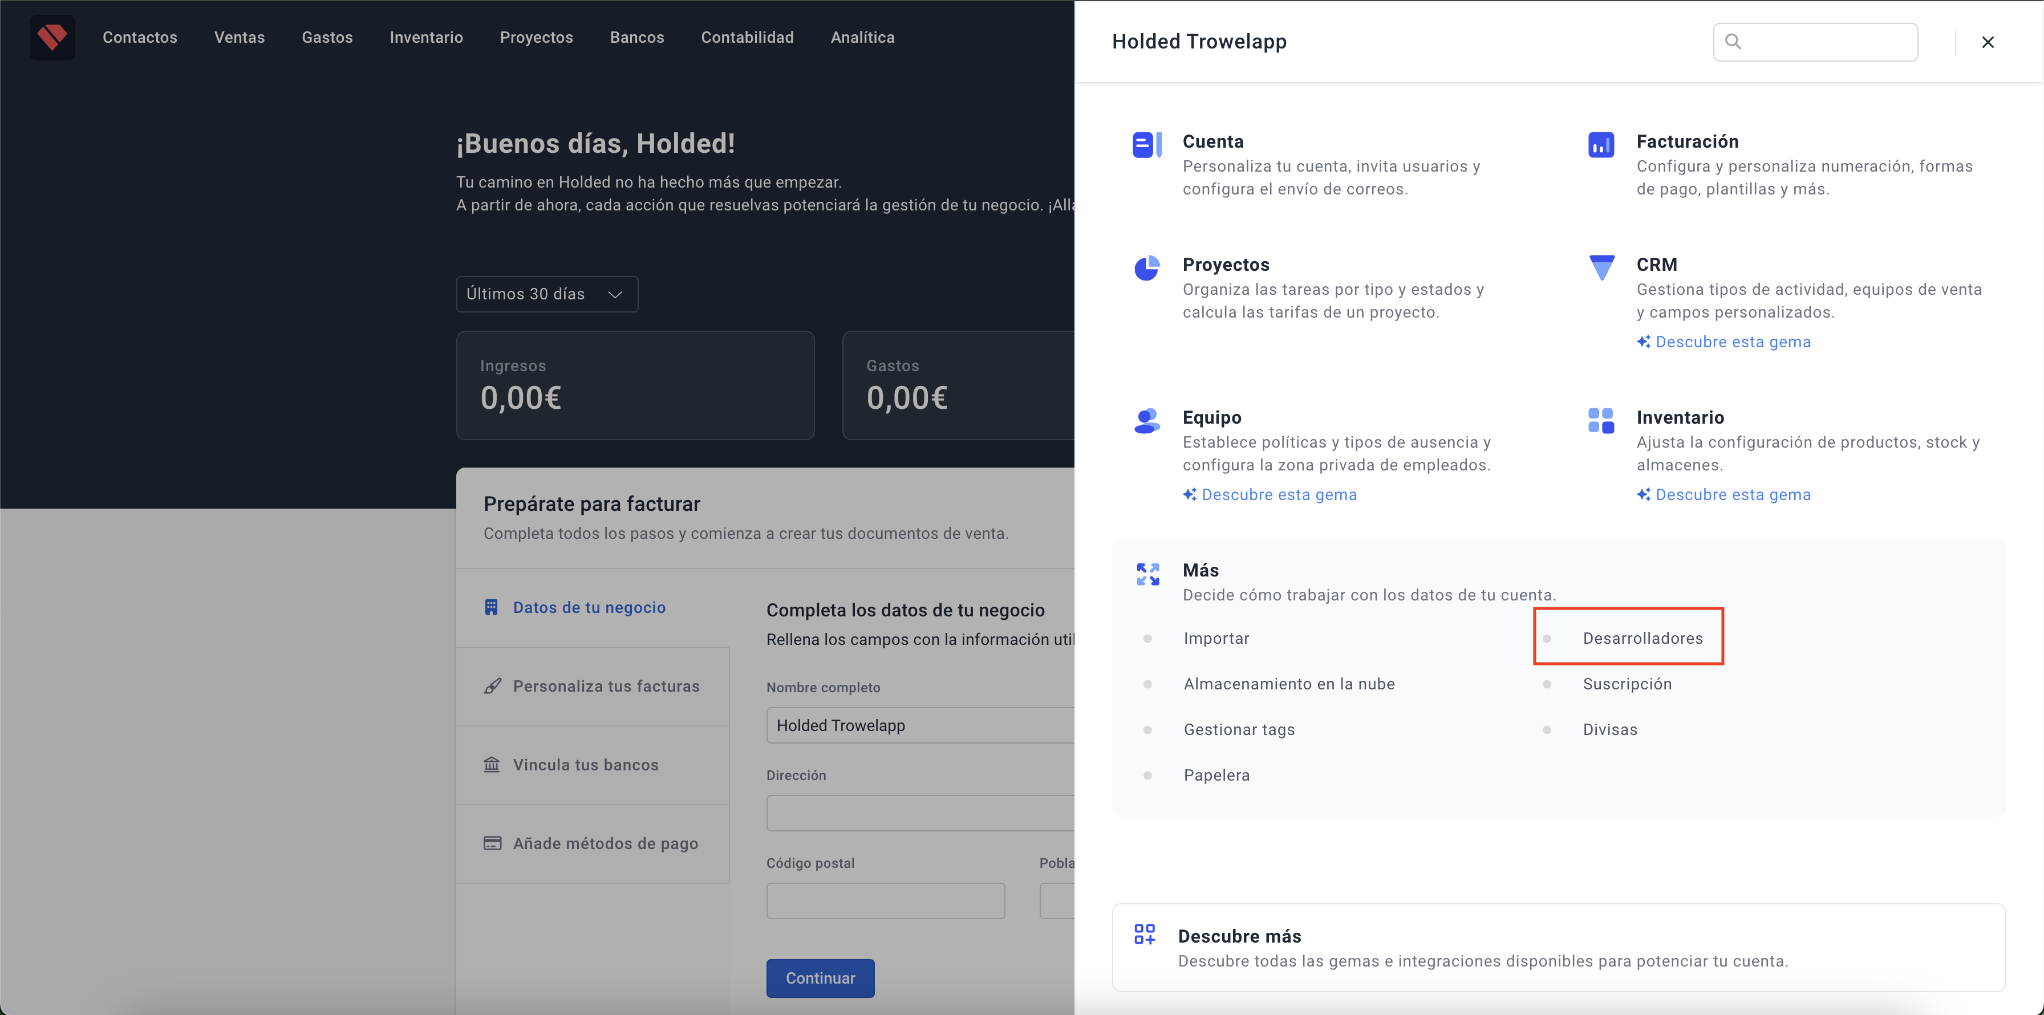Screen dimensions: 2044x1015
Task: Click the Más expand arrows icon
Action: pyautogui.click(x=1147, y=574)
